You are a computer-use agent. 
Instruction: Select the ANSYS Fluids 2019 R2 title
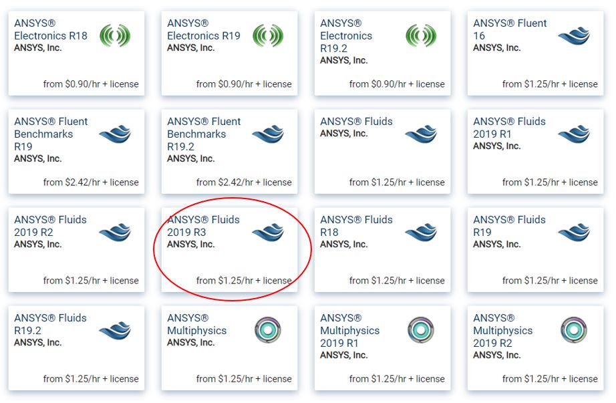point(50,226)
